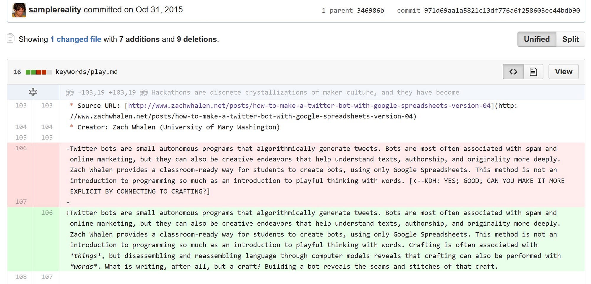Screen dimensions: 591x284
Task: Click the hunk header starting @@ -103,19
Action: pos(262,92)
